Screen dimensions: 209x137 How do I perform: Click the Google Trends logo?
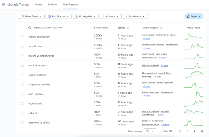pos(18,4)
